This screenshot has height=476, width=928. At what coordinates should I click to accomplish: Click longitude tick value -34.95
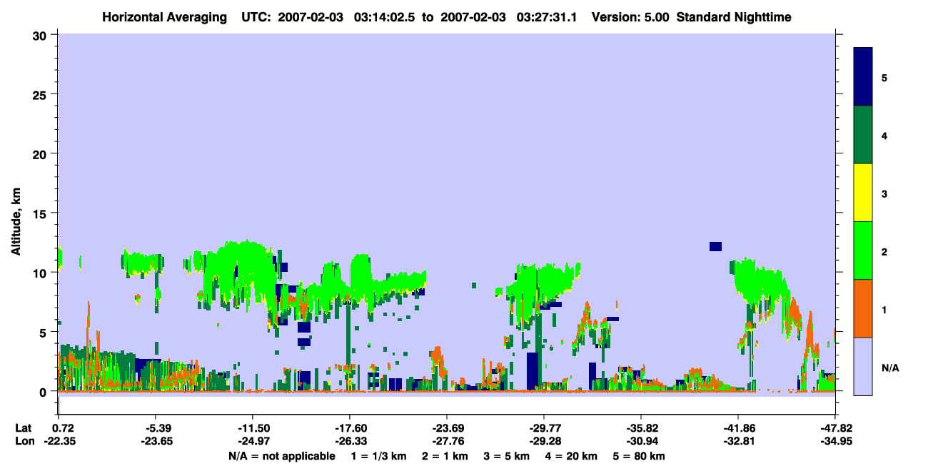pyautogui.click(x=835, y=442)
